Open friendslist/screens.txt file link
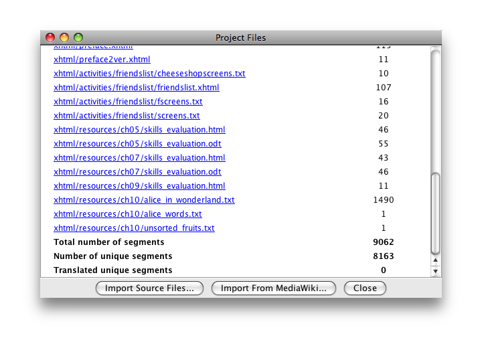Screen dimensions: 482x348 127,116
